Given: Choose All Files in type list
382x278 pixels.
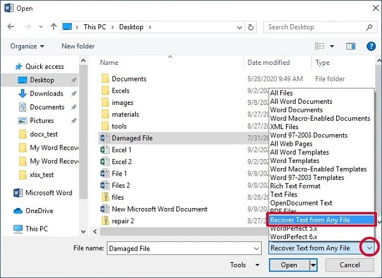Looking at the screenshot, I should click(x=281, y=93).
